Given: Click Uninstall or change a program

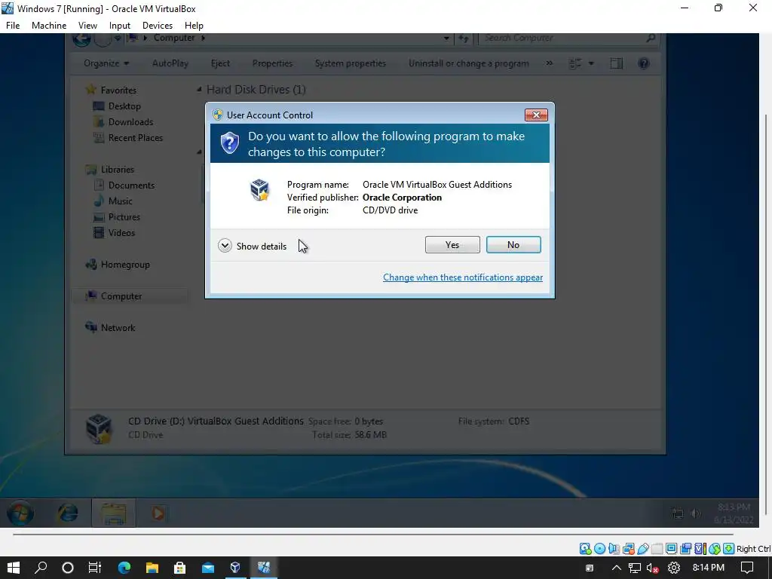Looking at the screenshot, I should coord(469,63).
